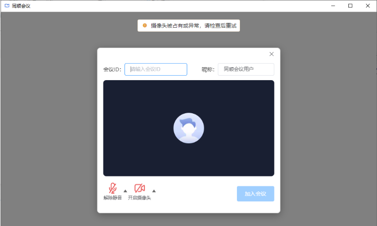Click the camera error notification message
The image size is (377, 226).
tap(193, 25)
